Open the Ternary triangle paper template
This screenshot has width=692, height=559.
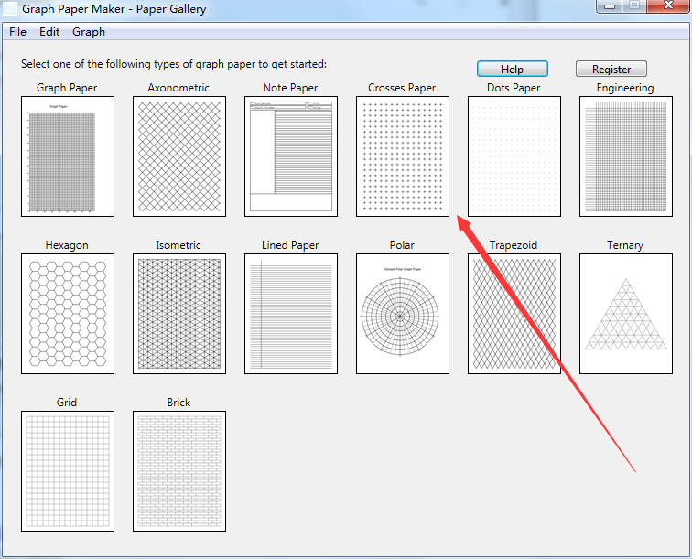point(625,314)
